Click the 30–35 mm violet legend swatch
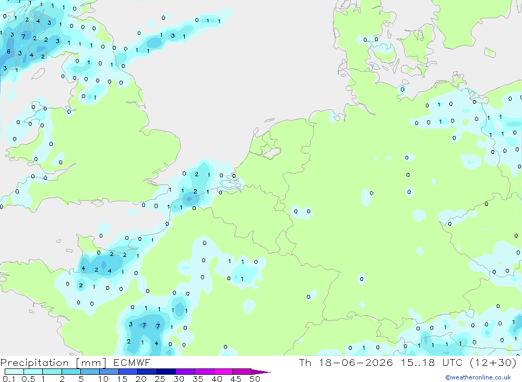This screenshot has width=522, height=382. (x=185, y=372)
